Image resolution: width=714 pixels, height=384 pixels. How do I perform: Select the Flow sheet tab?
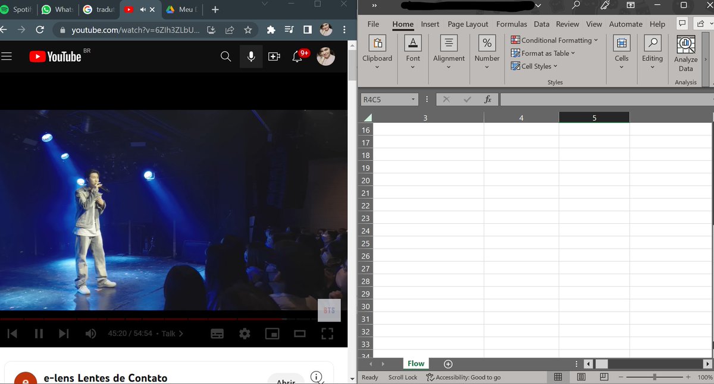(x=416, y=364)
